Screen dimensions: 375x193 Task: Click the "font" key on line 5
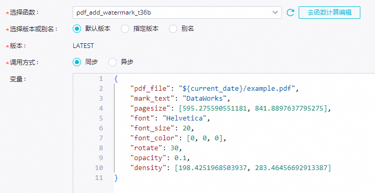click(142, 118)
